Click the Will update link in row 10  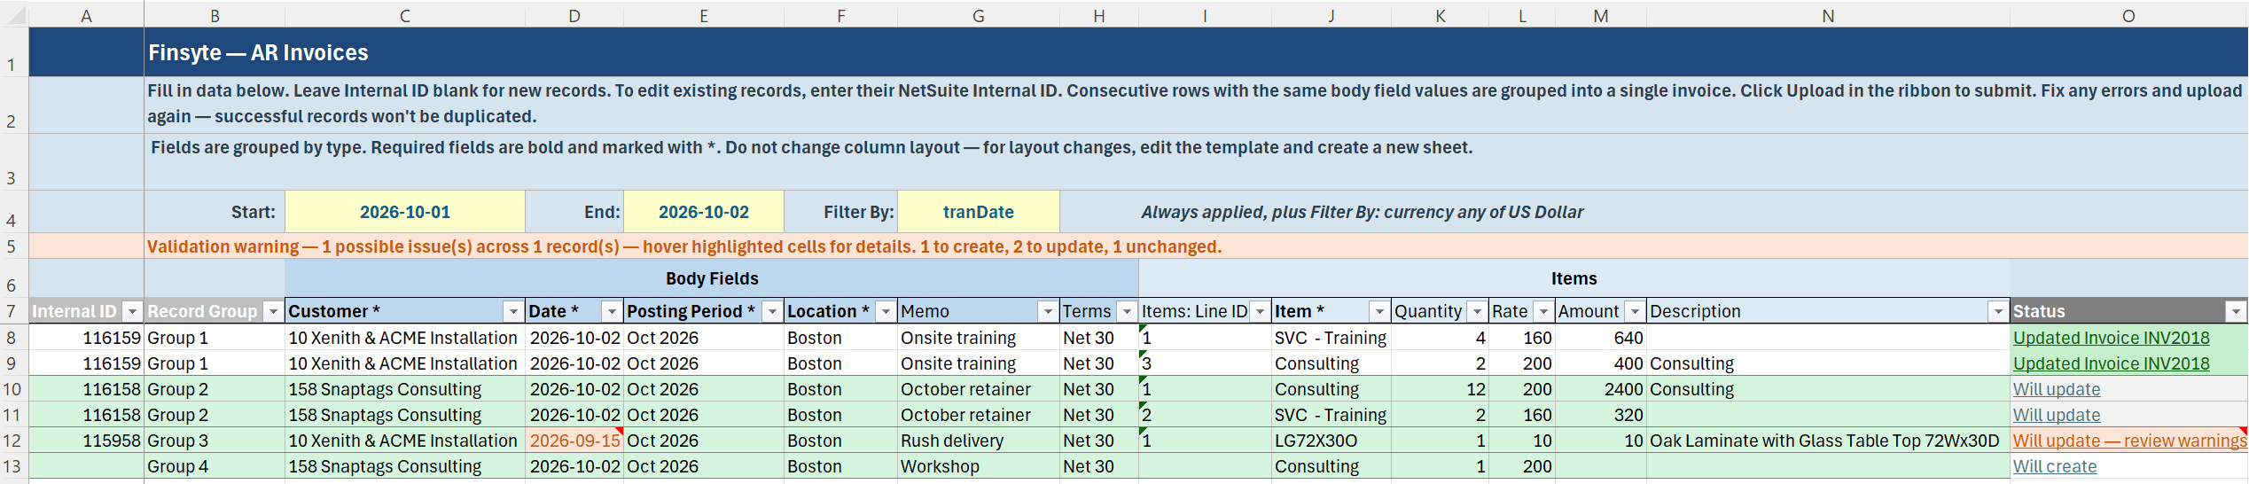[x=2057, y=389]
